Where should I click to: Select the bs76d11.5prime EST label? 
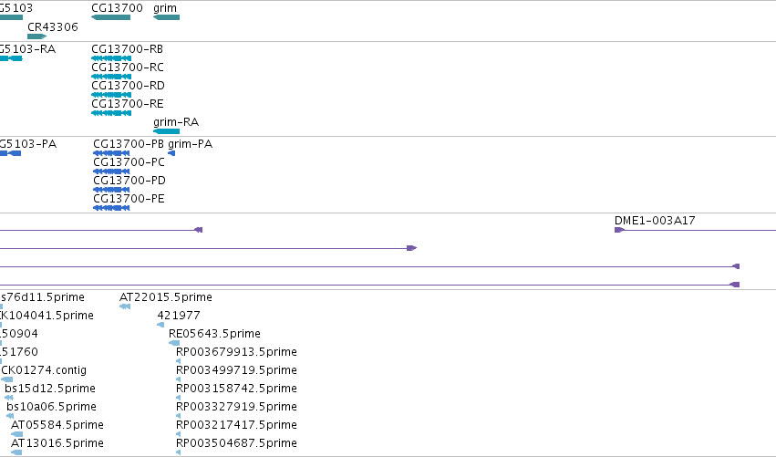click(42, 297)
